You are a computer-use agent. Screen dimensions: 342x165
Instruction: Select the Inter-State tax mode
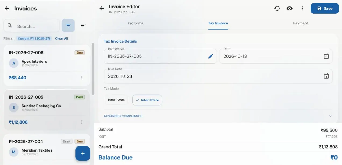[147, 100]
